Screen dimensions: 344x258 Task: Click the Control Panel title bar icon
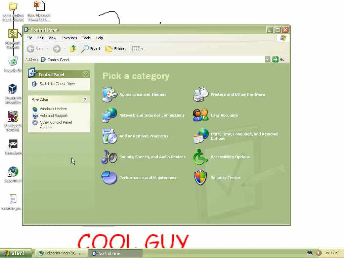27,30
